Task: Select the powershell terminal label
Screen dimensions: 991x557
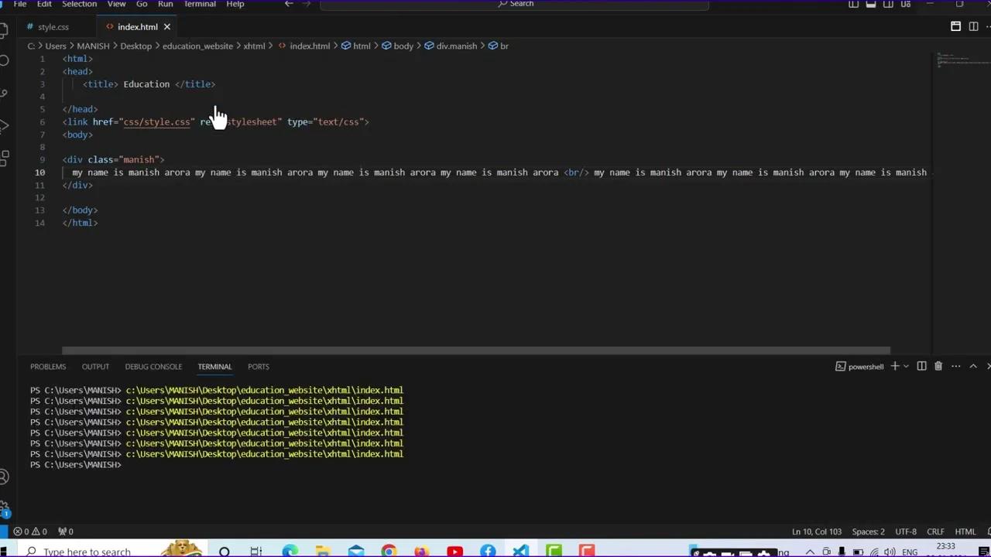Action: (859, 367)
